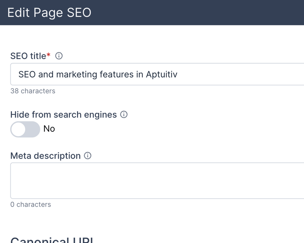
Task: Click the No label beside the toggle
Action: (49, 129)
